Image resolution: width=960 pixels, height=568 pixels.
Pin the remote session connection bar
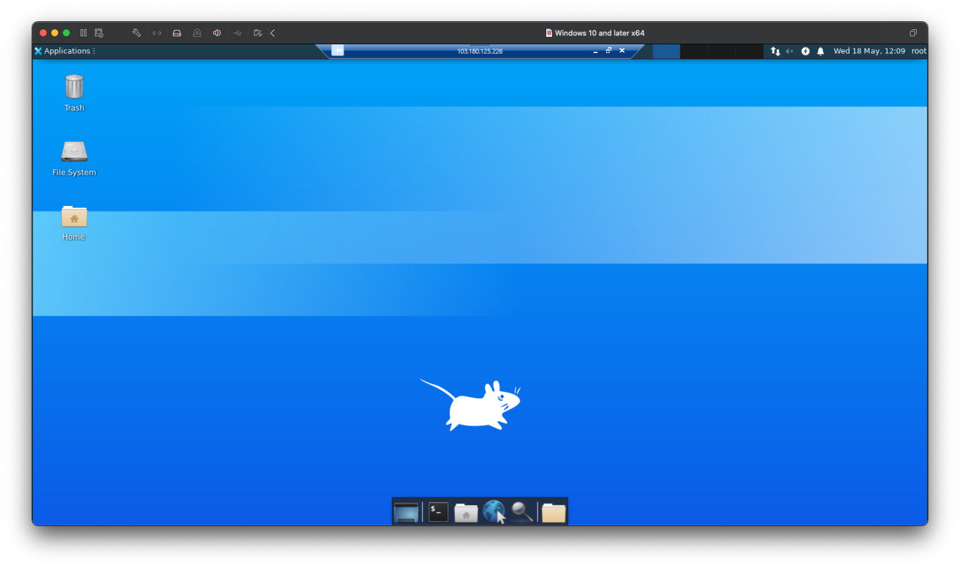(337, 51)
